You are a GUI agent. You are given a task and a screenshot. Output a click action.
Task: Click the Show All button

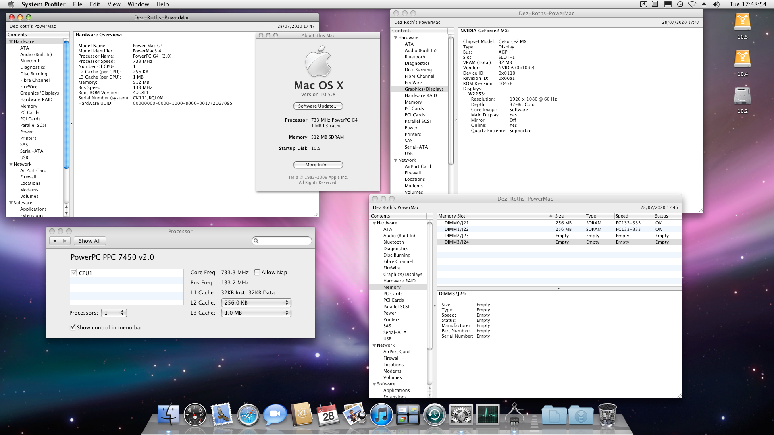(89, 241)
